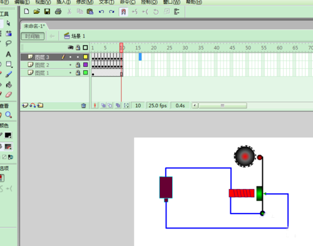The width and height of the screenshot is (313, 246).
Task: Undo the last action with the Undo arrow
Action: [101, 12]
